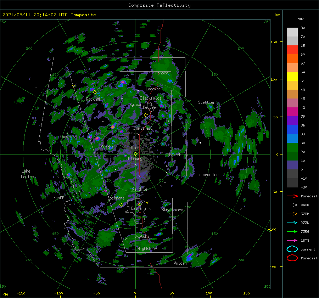Click the dBZ legend heading
Image resolution: width=319 pixels, height=298 pixels.
301,19
